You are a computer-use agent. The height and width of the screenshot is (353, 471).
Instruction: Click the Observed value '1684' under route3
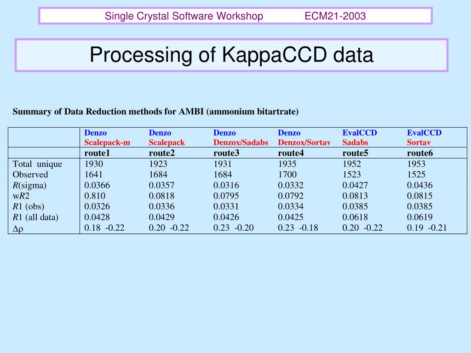tap(223, 174)
